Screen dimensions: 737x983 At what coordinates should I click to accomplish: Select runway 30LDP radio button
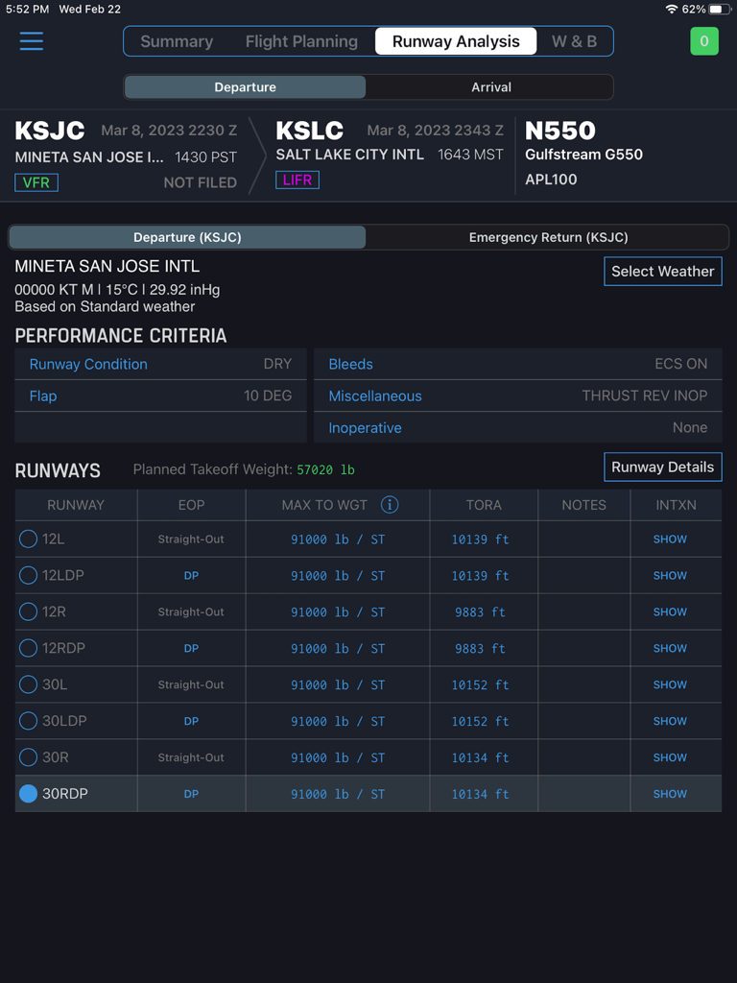click(28, 720)
